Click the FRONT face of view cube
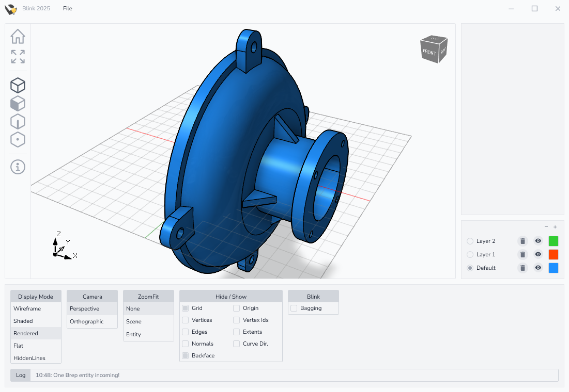The height and width of the screenshot is (392, 569). (x=429, y=52)
